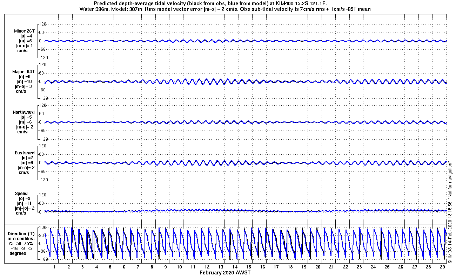Image resolution: width=456 pixels, height=280 pixels.
Task: Click the '-60' tick of Major panel
Action: (x=42, y=90)
